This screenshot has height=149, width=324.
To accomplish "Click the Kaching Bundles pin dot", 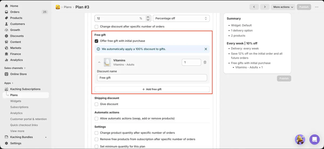I will (46, 137).
